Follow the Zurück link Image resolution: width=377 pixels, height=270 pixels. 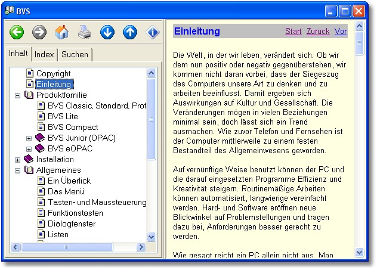318,32
